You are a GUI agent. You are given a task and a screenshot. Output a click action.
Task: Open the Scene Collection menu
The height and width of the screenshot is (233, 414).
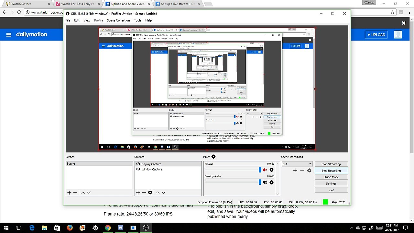118,20
